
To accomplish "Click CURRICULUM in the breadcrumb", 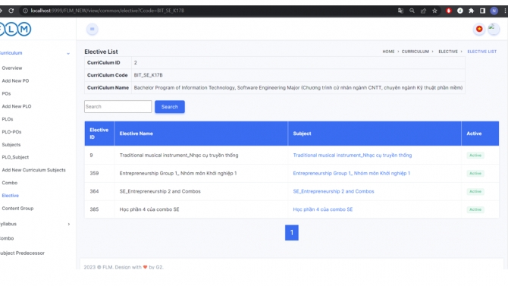I will pos(415,52).
